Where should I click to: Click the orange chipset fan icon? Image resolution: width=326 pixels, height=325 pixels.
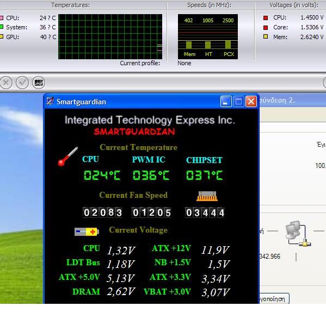(207, 196)
